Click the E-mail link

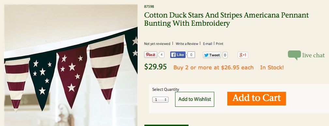coord(207,44)
